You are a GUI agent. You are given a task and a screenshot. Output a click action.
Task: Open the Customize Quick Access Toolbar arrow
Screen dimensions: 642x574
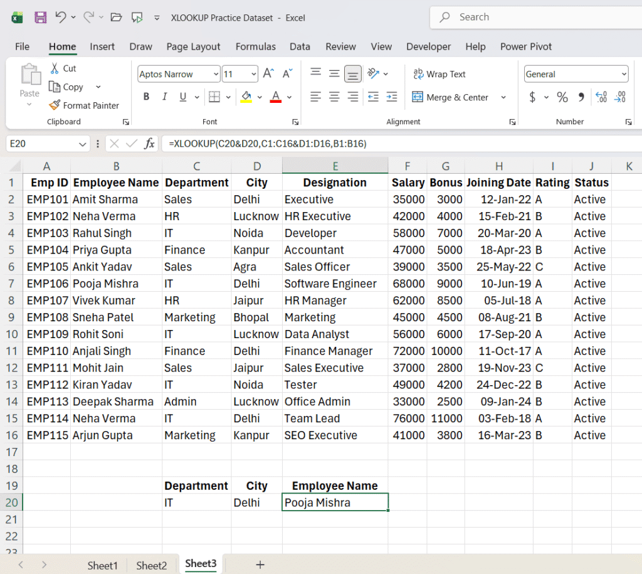coord(157,18)
